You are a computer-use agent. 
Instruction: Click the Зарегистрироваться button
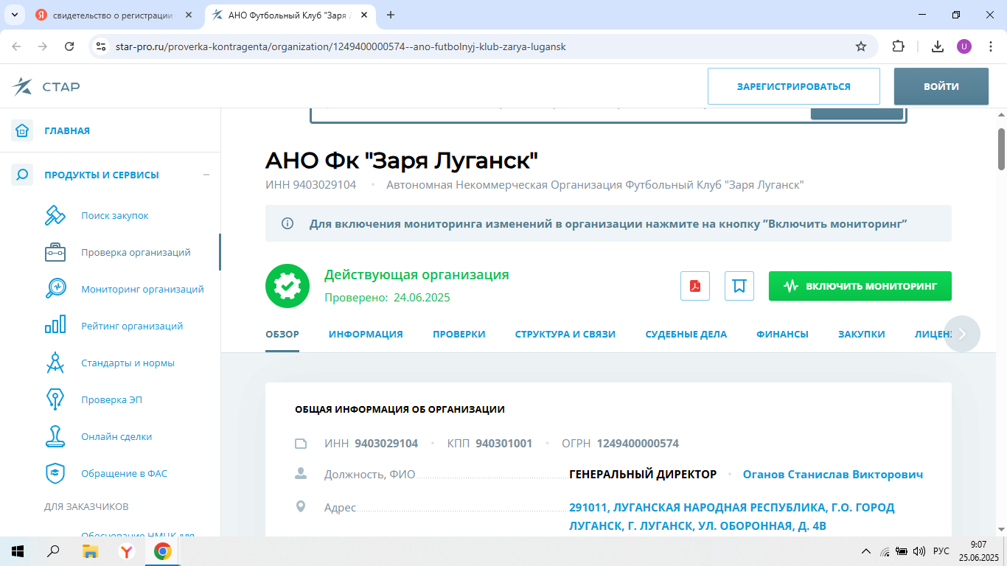(794, 86)
